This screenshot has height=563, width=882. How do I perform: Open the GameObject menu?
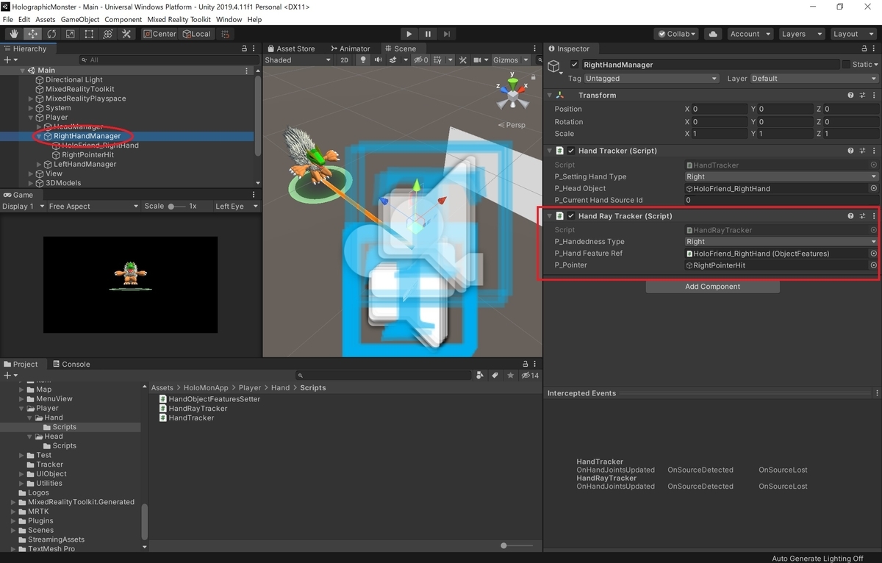[x=79, y=19]
